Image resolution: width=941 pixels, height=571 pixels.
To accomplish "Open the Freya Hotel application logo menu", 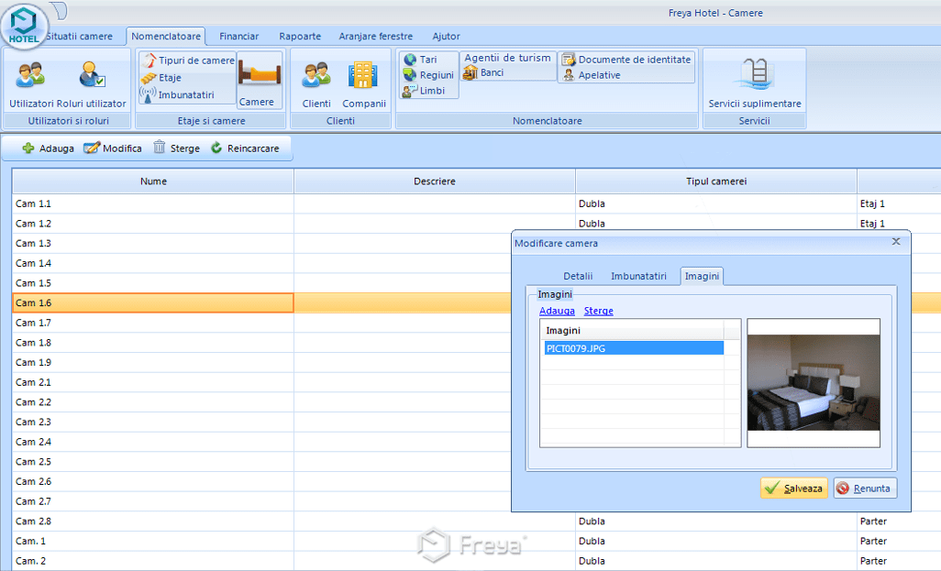I will pos(24,27).
